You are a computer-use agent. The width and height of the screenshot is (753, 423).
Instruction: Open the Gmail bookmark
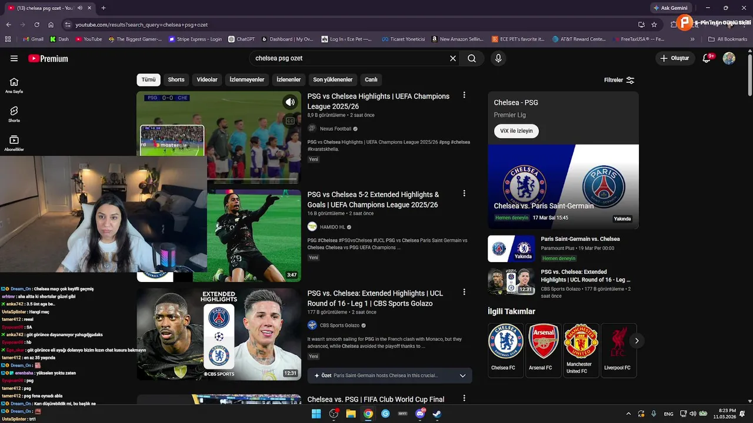pyautogui.click(x=33, y=39)
